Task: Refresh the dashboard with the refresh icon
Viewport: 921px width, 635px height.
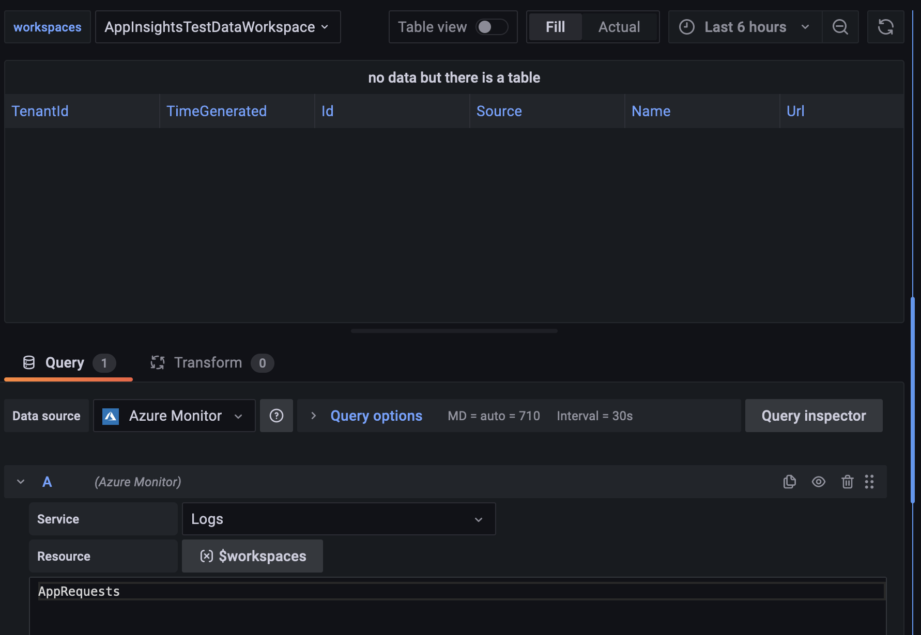Action: pyautogui.click(x=886, y=27)
